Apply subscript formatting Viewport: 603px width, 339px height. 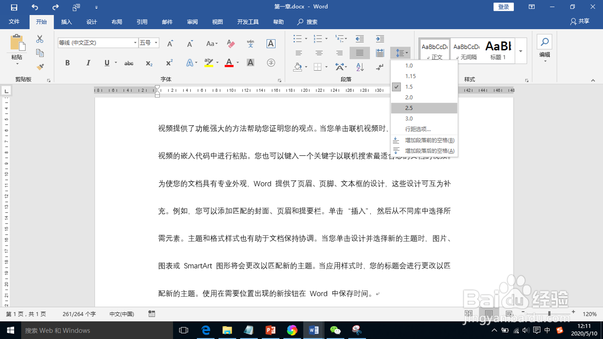[x=149, y=63]
